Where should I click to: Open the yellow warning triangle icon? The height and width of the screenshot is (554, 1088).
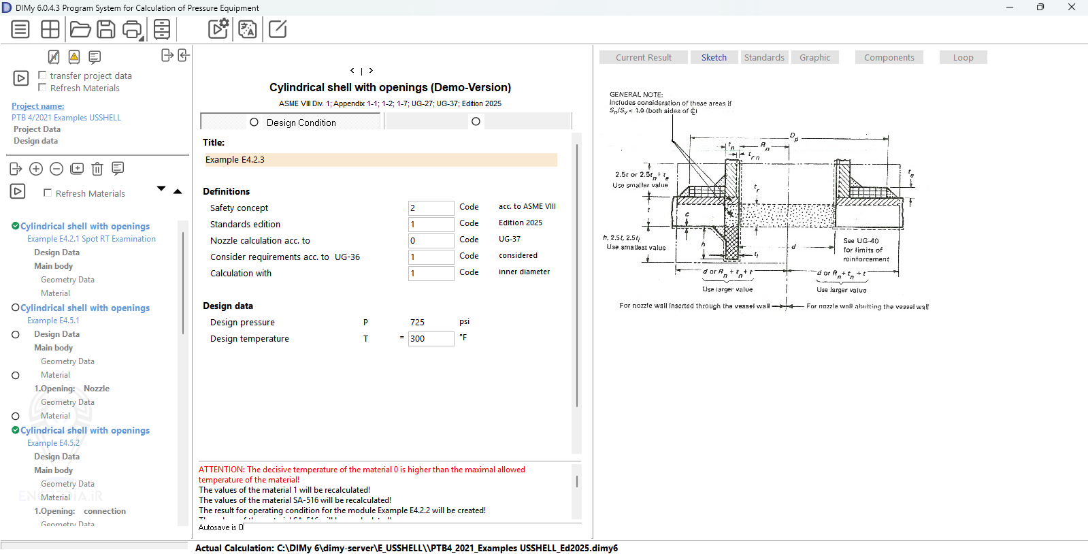pyautogui.click(x=74, y=56)
